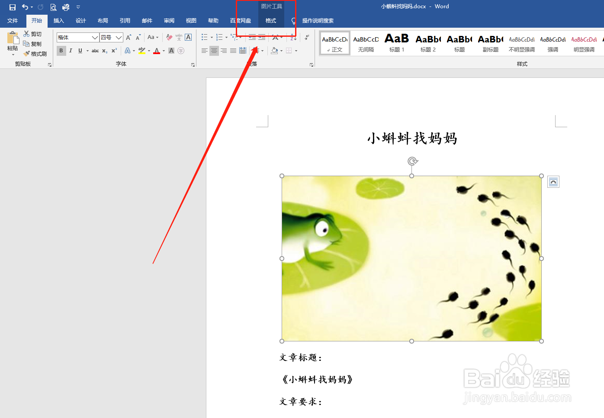This screenshot has height=418, width=604.
Task: Open Print Preview from Quick Access Toolbar
Action: click(53, 7)
